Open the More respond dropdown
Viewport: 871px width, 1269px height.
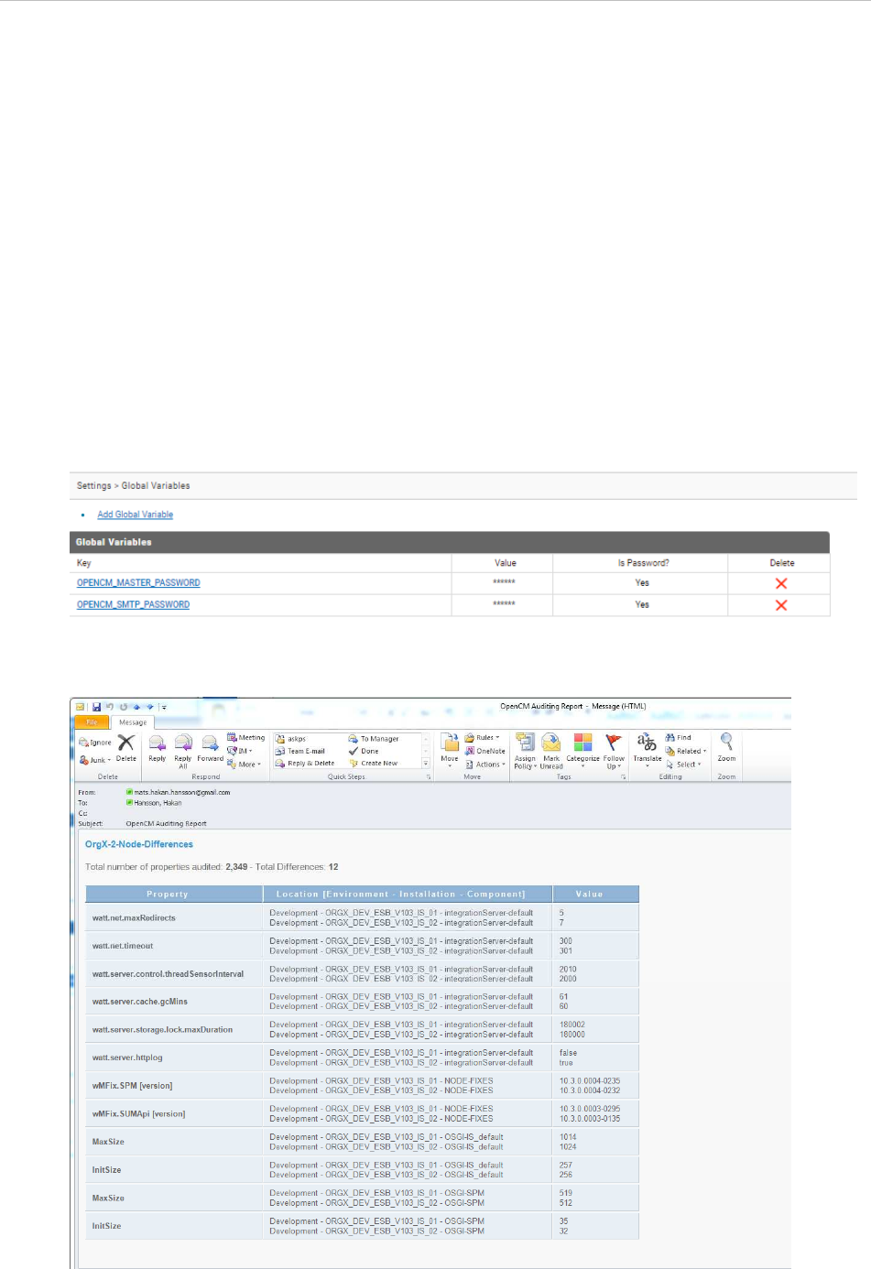point(245,764)
